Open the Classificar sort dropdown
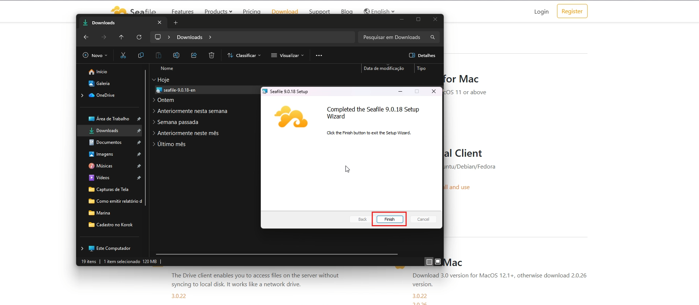 coord(244,56)
